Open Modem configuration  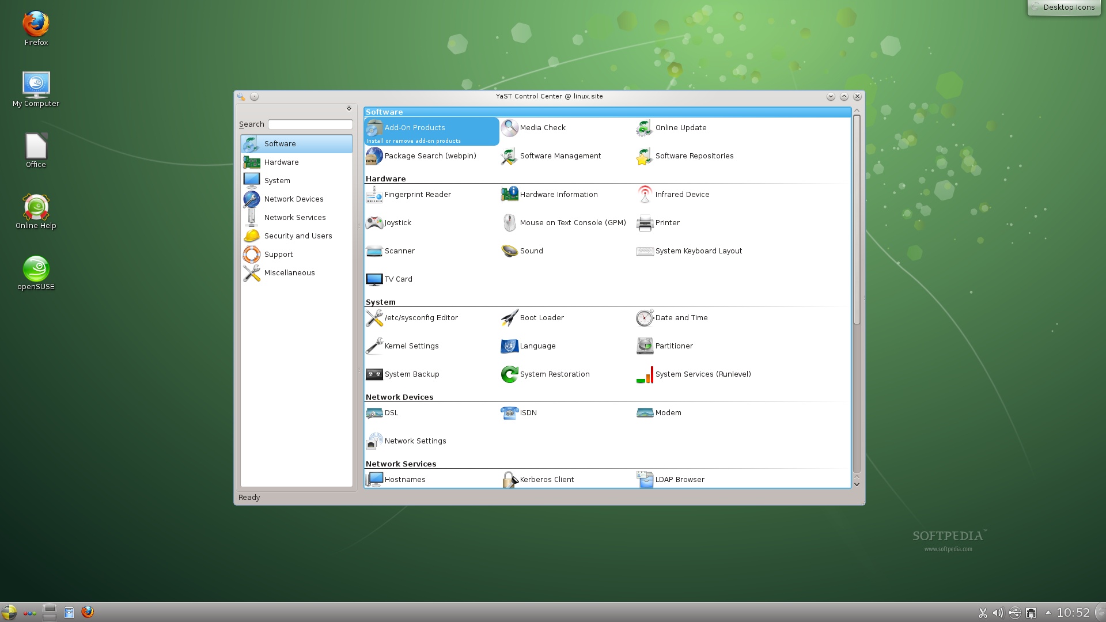coord(659,413)
